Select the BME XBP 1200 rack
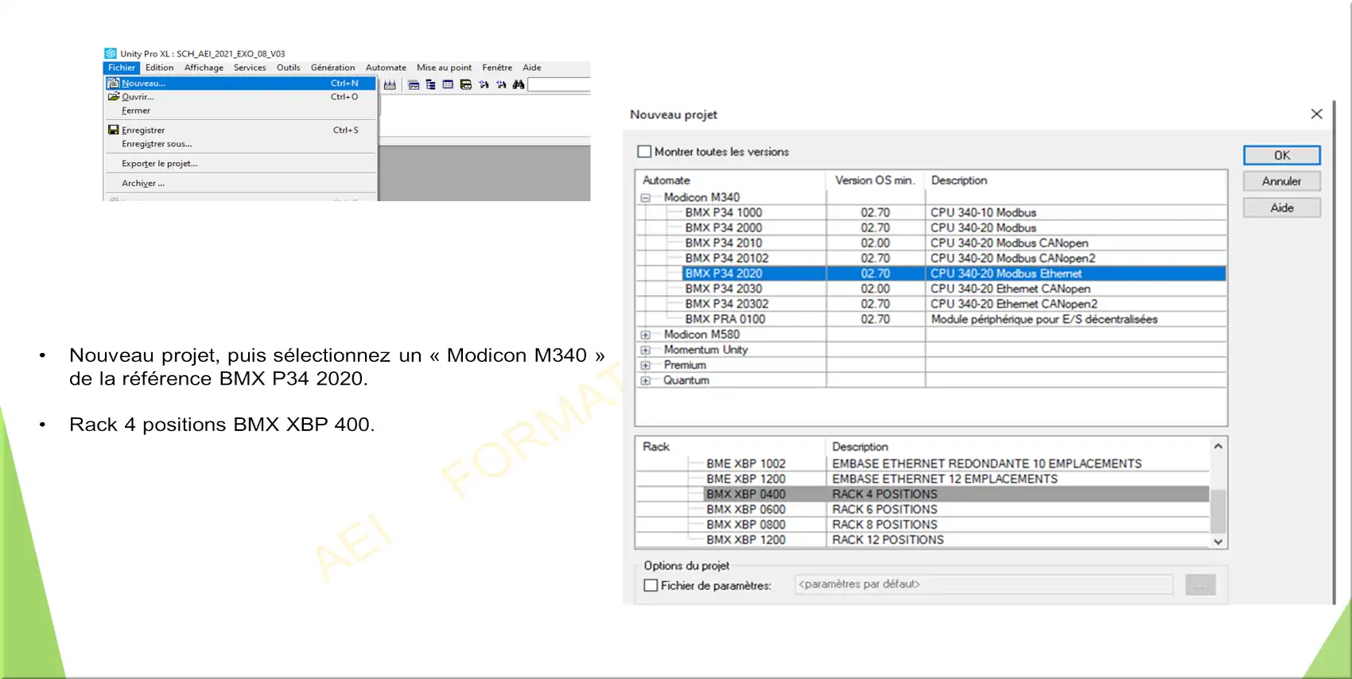Image resolution: width=1352 pixels, height=679 pixels. tap(923, 479)
